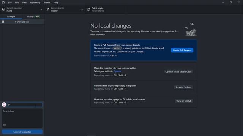The height and width of the screenshot is (136, 243).
Task: Click the View on GitHub button
Action: (x=184, y=101)
